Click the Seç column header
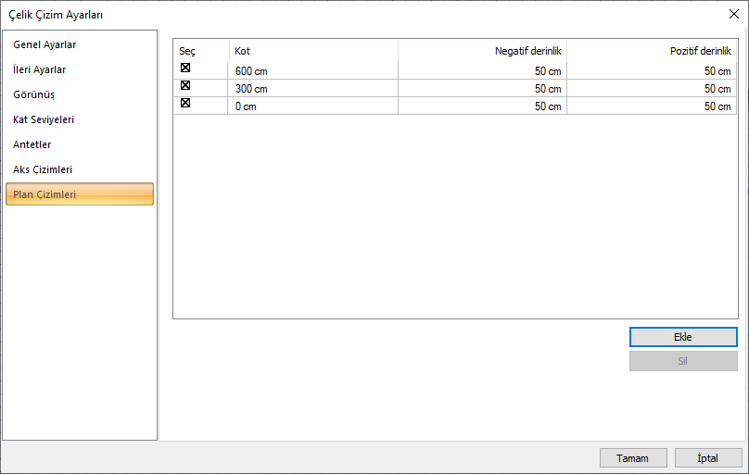 [x=201, y=51]
